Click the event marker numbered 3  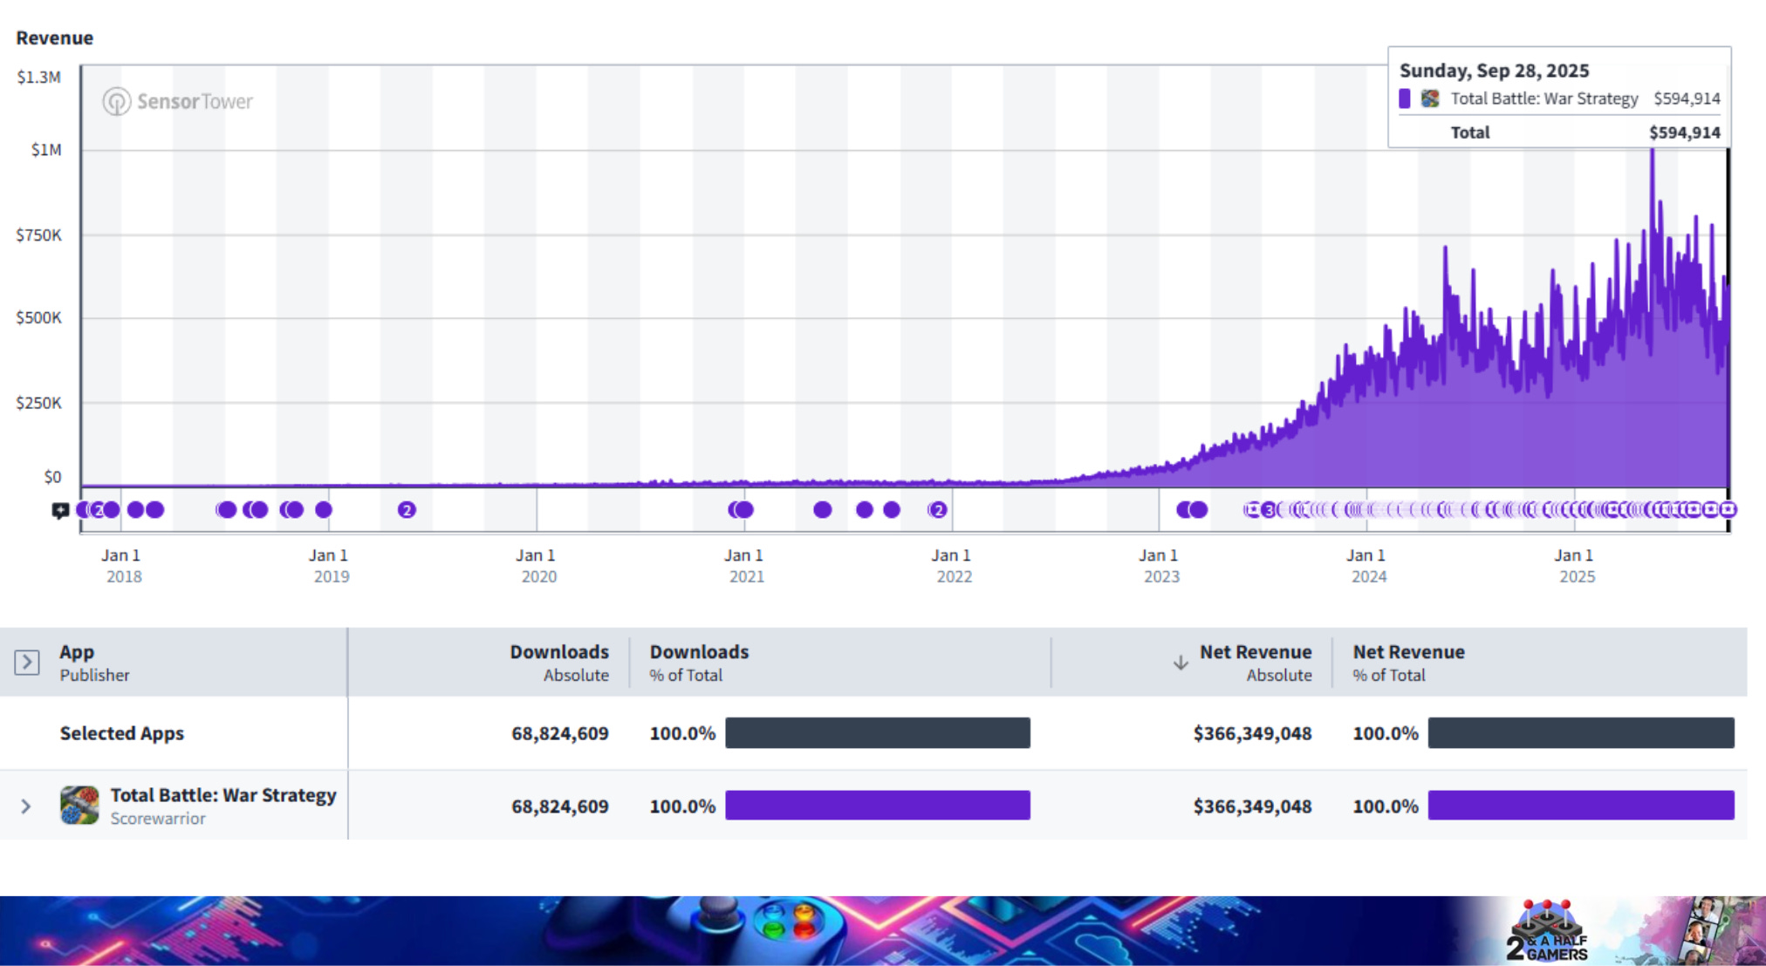tap(1269, 510)
